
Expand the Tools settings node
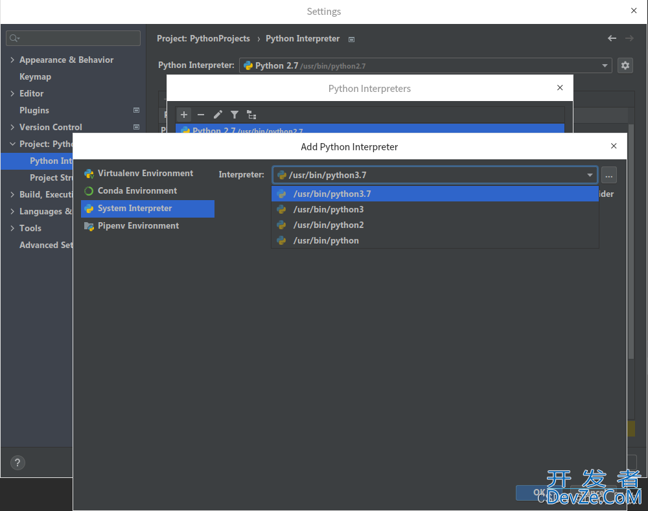(12, 229)
